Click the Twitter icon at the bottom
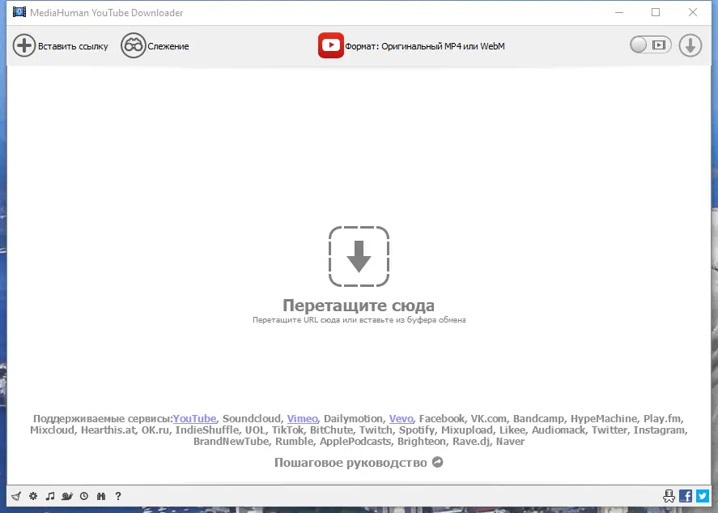Image resolution: width=718 pixels, height=513 pixels. [702, 495]
